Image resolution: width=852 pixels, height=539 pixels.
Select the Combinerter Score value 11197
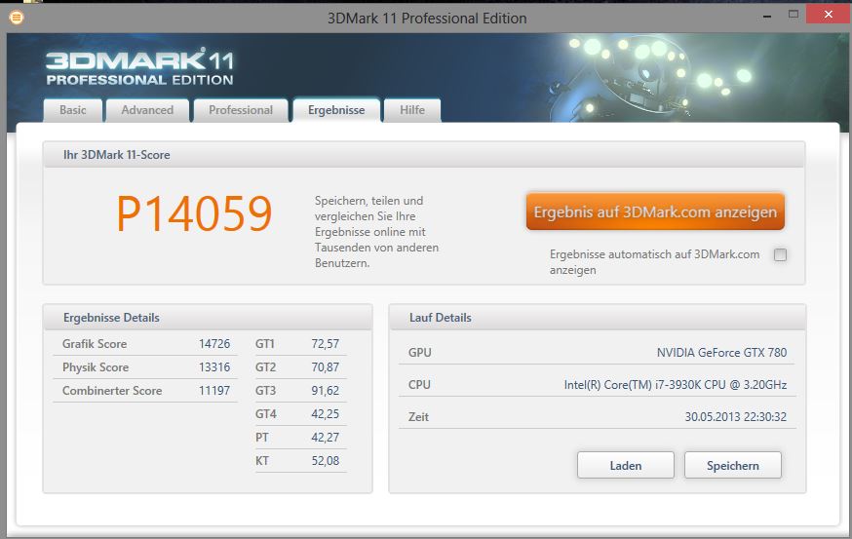[x=214, y=391]
